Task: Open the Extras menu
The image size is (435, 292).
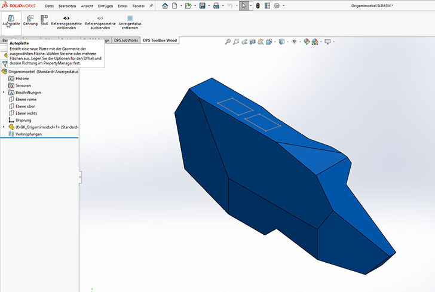Action: coord(122,6)
